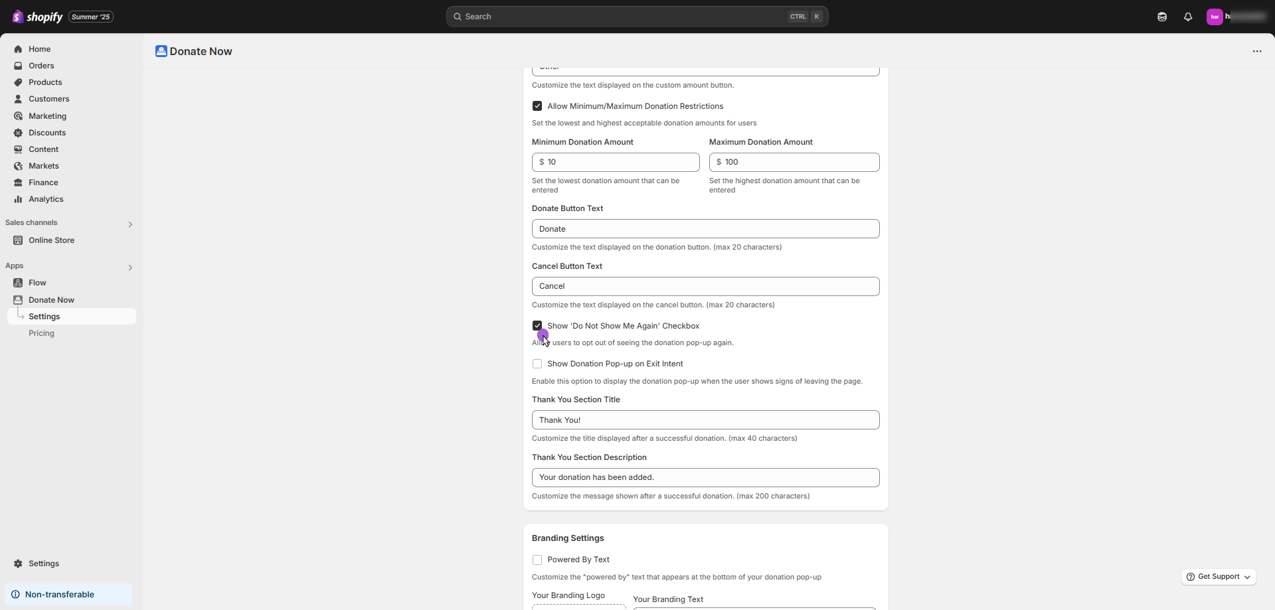Image resolution: width=1275 pixels, height=610 pixels.
Task: Open the Sidekick assistant icon in top bar
Action: pos(1162,17)
